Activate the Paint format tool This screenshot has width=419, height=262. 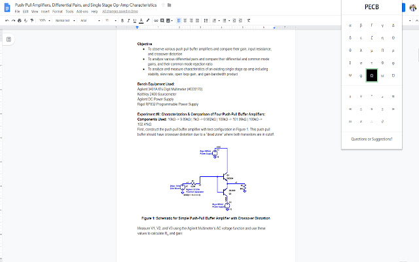click(32, 20)
